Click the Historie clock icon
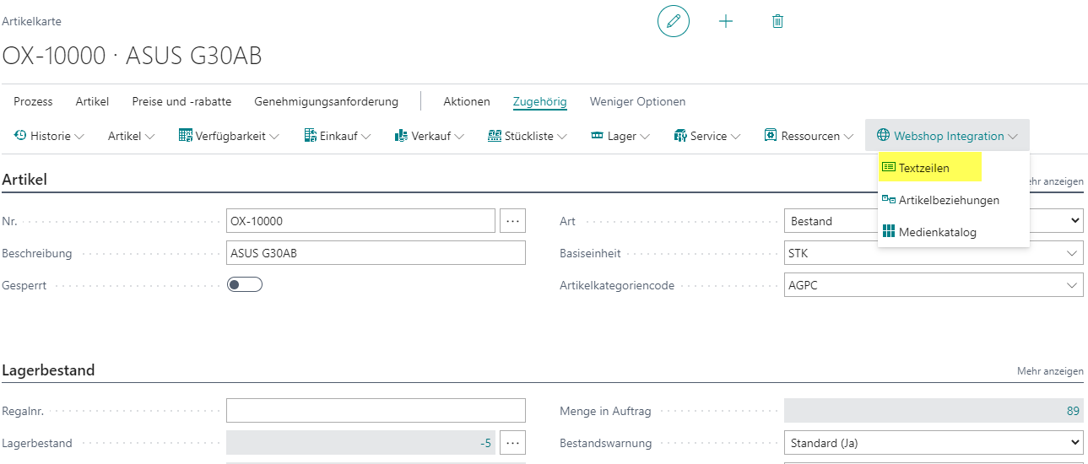1088x464 pixels. click(21, 135)
